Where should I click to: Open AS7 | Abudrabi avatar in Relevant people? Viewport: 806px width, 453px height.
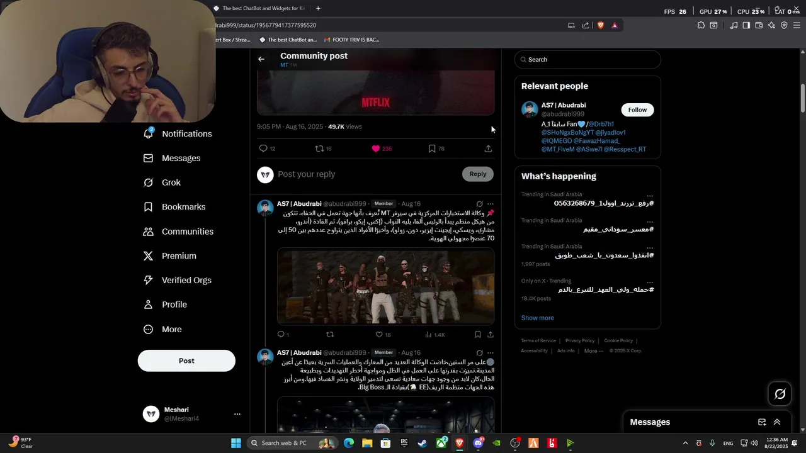(x=530, y=109)
